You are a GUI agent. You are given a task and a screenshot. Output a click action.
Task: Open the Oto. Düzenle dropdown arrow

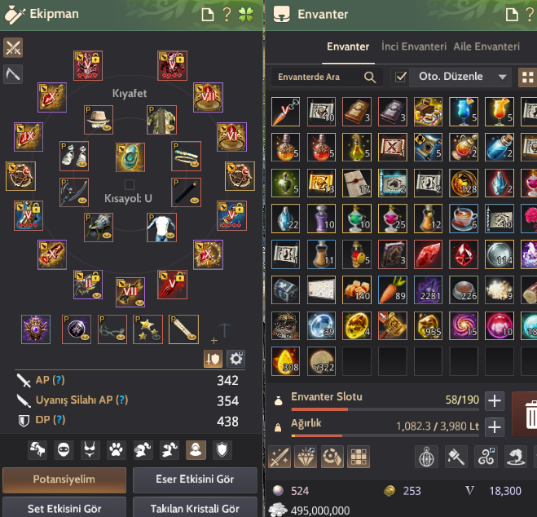click(502, 77)
